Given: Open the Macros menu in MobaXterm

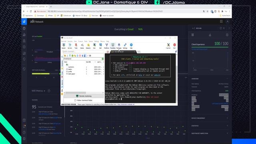Looking at the screenshot, I should (102, 41).
